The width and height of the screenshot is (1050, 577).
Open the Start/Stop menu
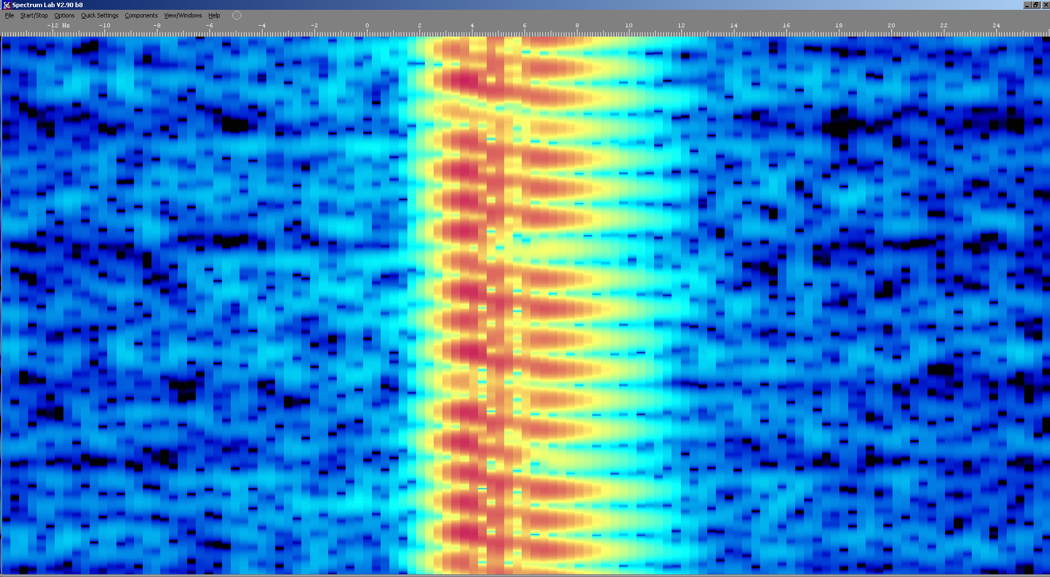point(34,15)
